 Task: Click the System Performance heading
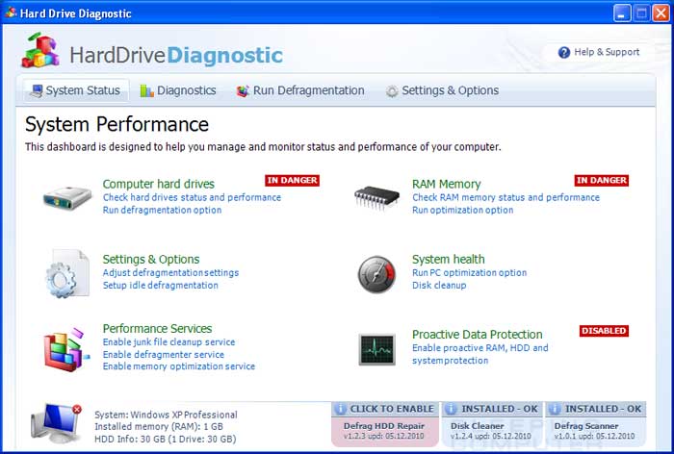117,125
